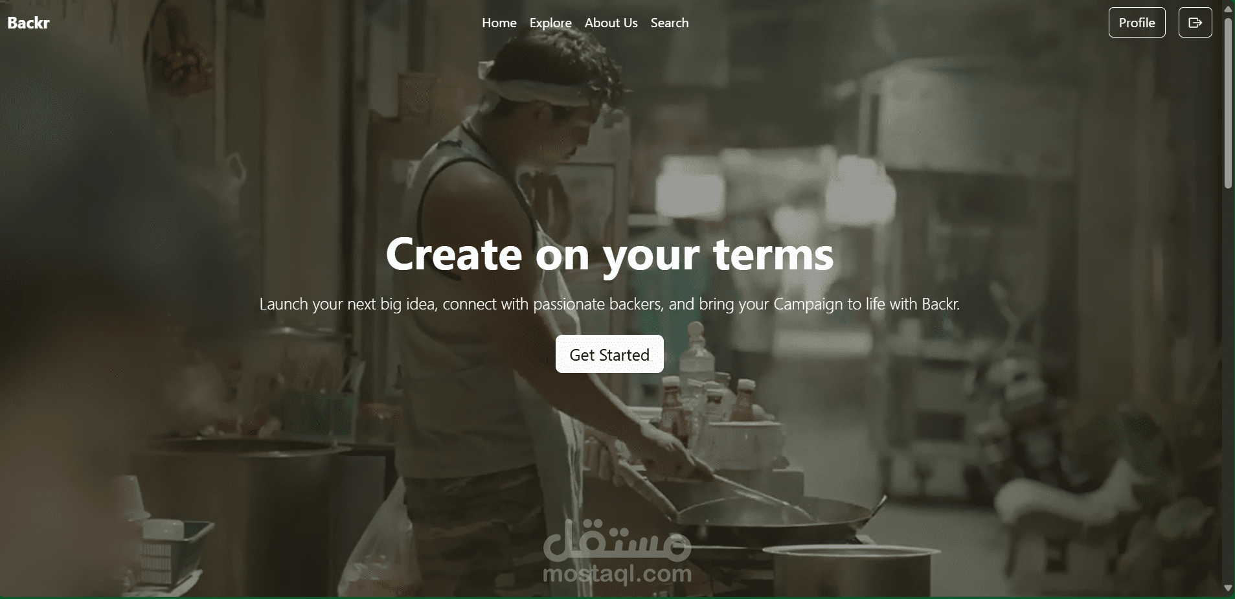Click the Get Started button
The height and width of the screenshot is (599, 1235).
point(609,354)
